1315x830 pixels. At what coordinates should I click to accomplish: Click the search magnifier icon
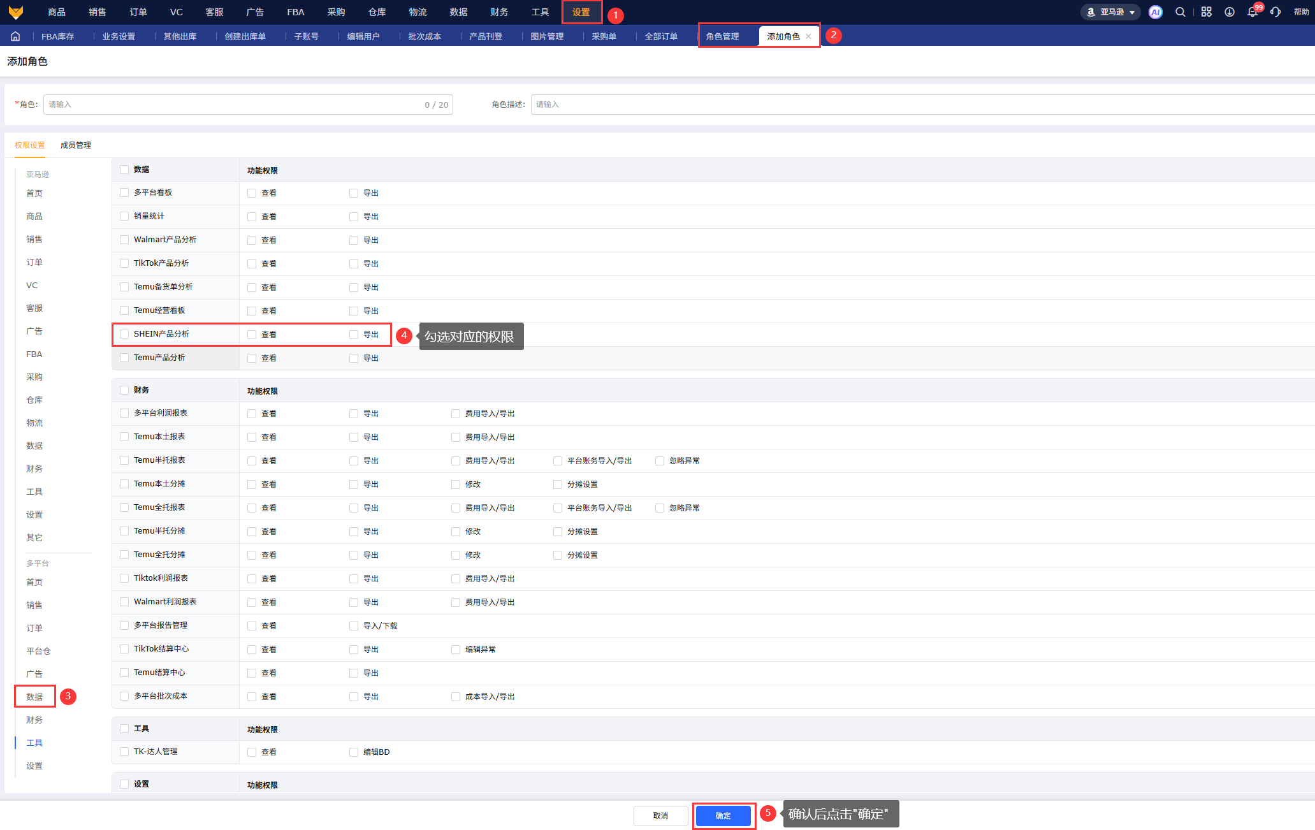pyautogui.click(x=1181, y=12)
